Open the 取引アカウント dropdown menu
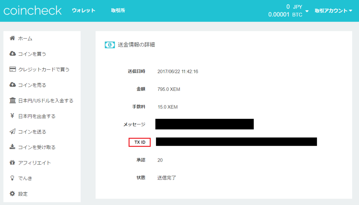Screen dimensions: 359x205 point(333,11)
